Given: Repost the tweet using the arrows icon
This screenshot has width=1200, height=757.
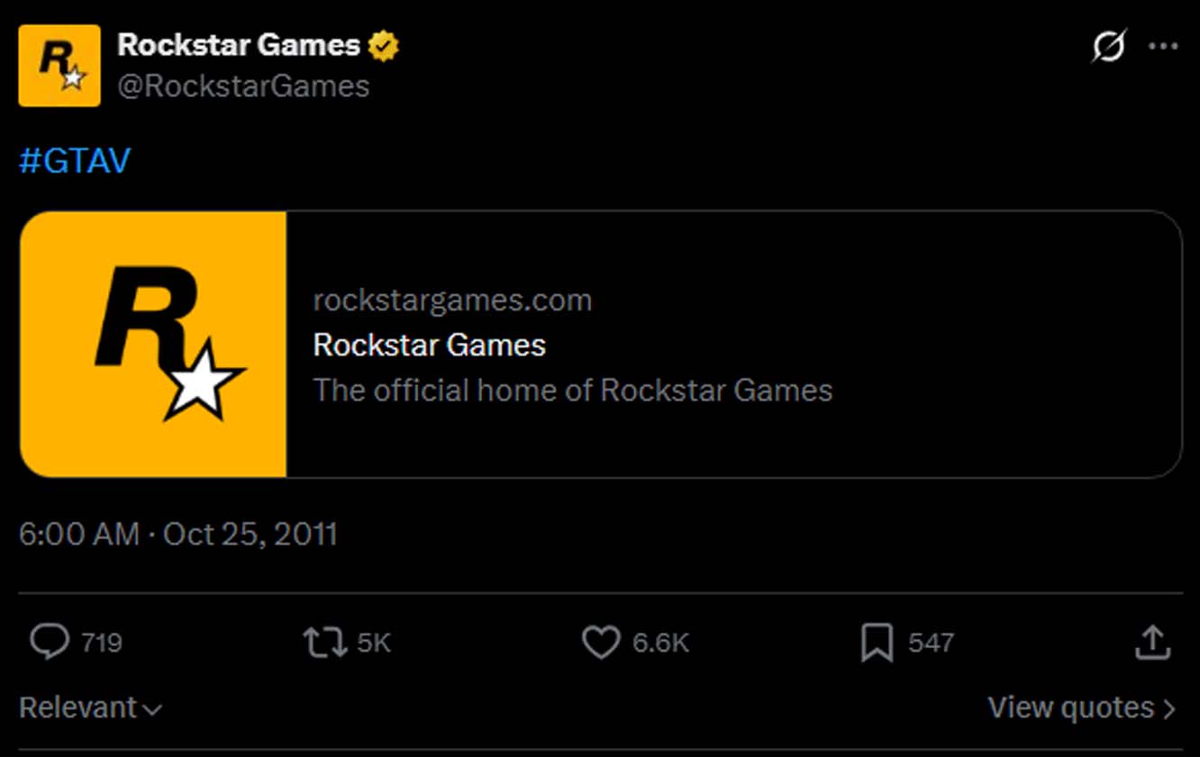Looking at the screenshot, I should click(x=324, y=643).
